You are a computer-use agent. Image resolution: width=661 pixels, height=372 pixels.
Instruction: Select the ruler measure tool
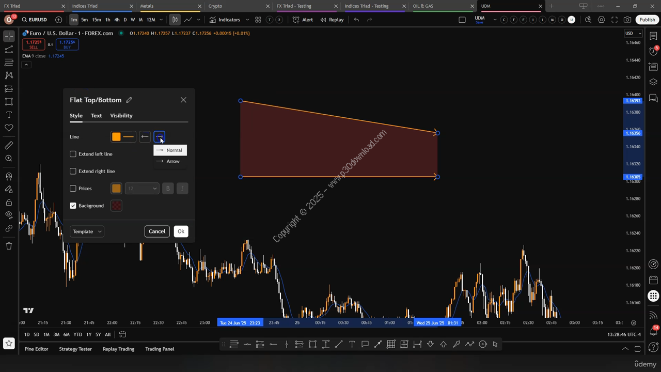9,145
